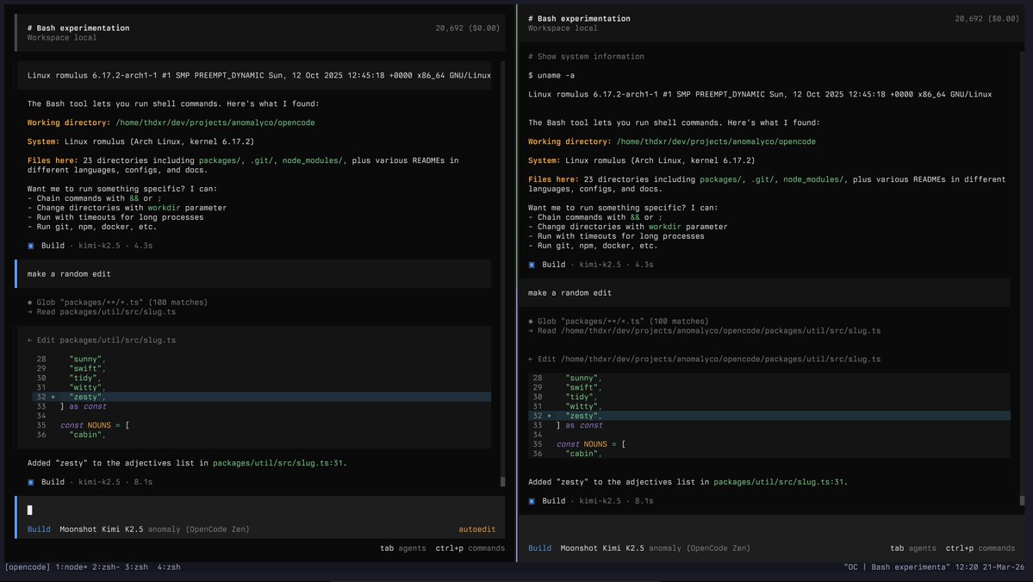Click "const NOUNS = [" line, right pane
This screenshot has height=582, width=1033.
pyautogui.click(x=591, y=445)
